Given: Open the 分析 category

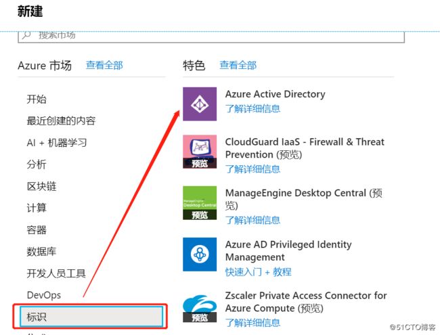Looking at the screenshot, I should [37, 164].
